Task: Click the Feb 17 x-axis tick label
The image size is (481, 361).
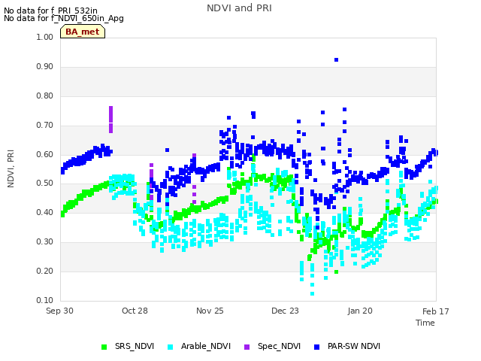Action: (436, 311)
